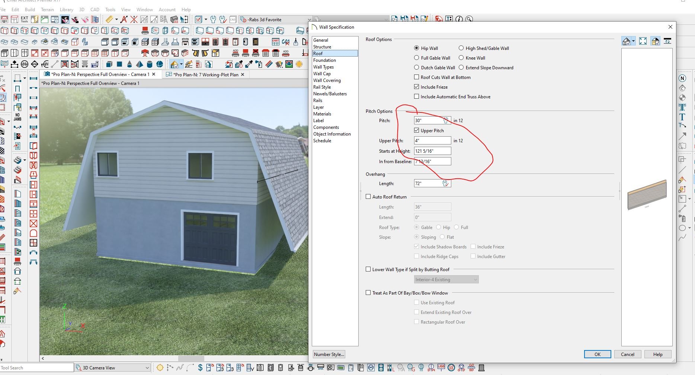This screenshot has width=695, height=375.
Task: Click the Number Style button
Action: tap(329, 355)
